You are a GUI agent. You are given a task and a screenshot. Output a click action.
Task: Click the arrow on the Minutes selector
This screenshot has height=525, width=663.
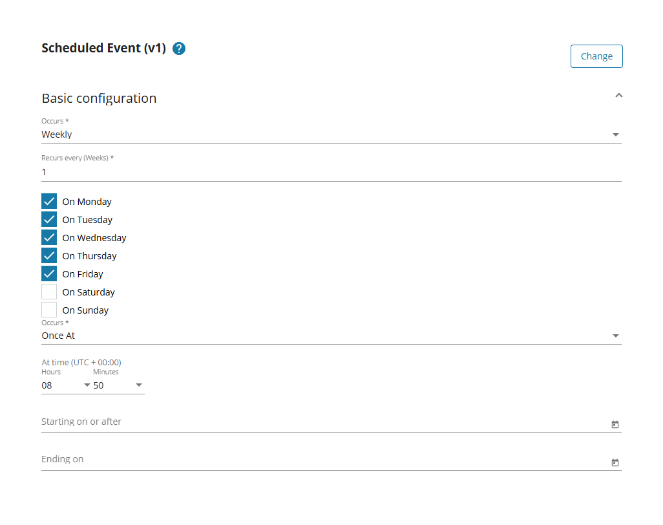click(x=139, y=385)
